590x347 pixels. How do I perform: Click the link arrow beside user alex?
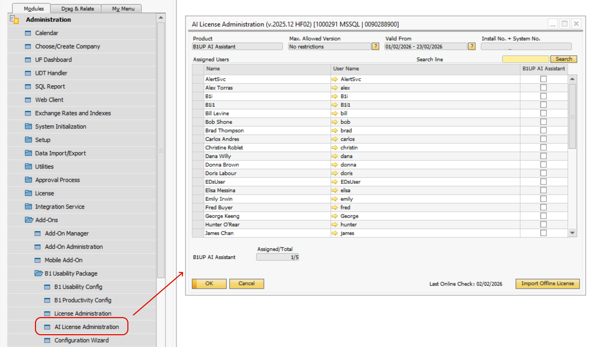point(335,88)
